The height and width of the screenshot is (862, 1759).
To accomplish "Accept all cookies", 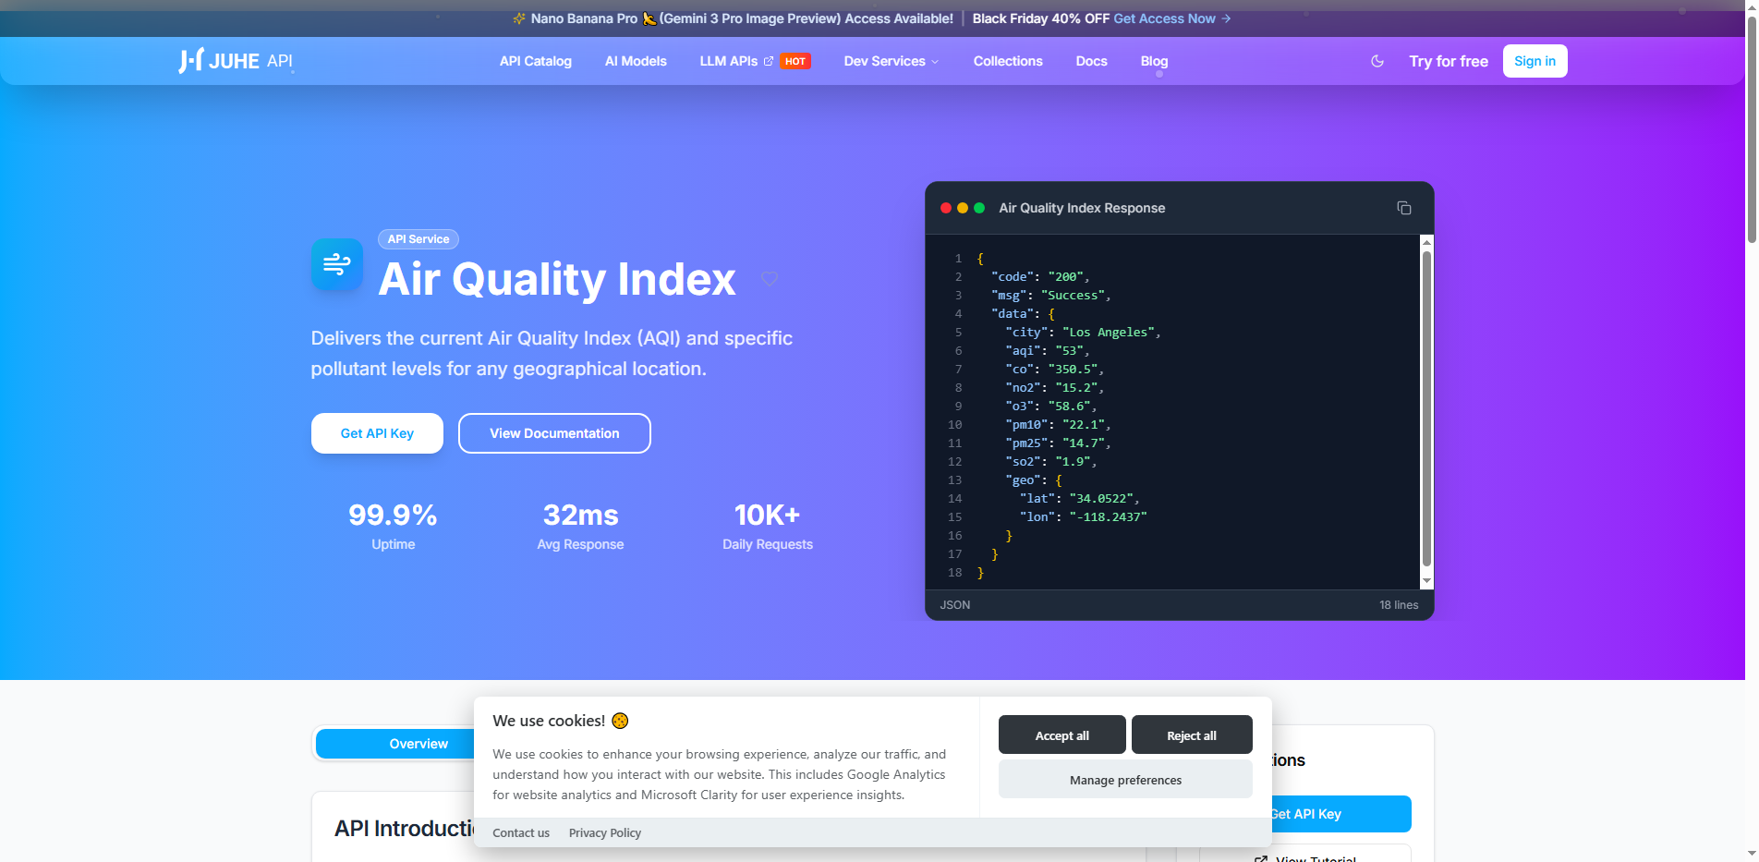I will 1061,735.
